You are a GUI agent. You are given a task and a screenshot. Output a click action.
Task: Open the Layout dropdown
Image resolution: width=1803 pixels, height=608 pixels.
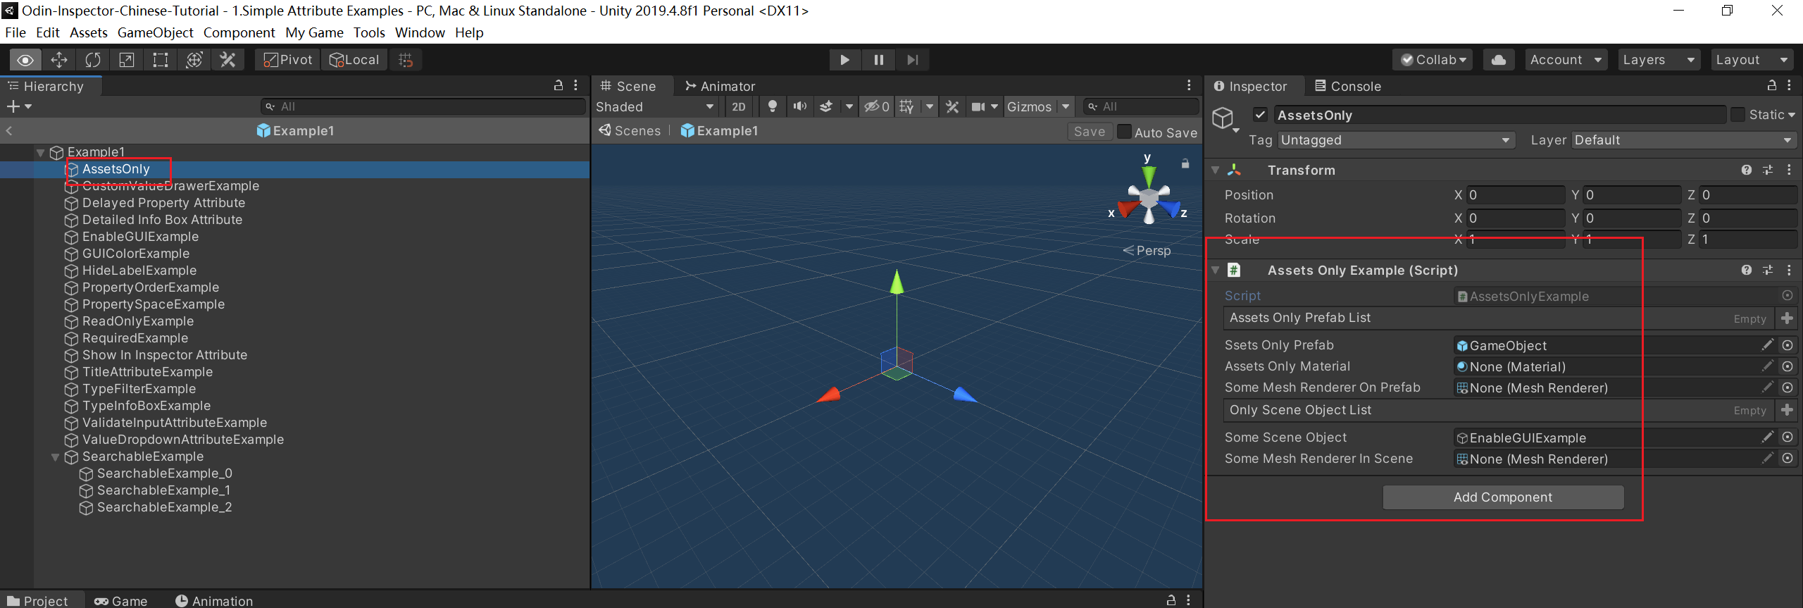pos(1752,60)
